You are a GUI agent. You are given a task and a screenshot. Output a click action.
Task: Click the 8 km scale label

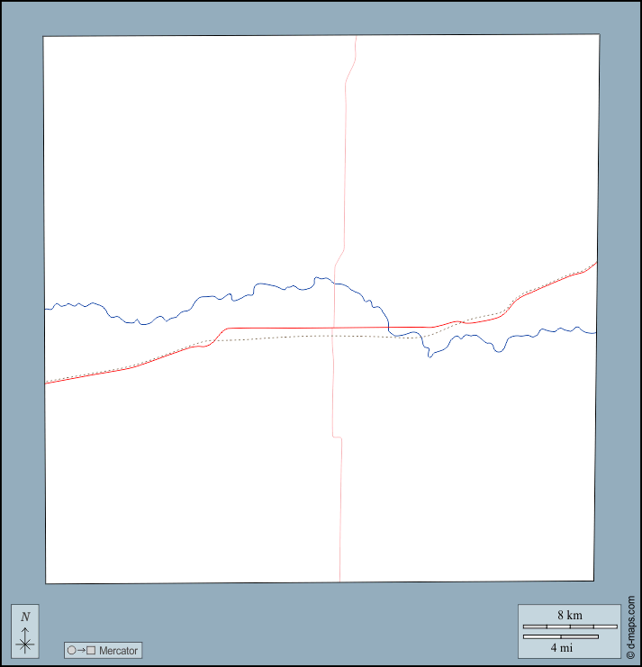click(570, 615)
